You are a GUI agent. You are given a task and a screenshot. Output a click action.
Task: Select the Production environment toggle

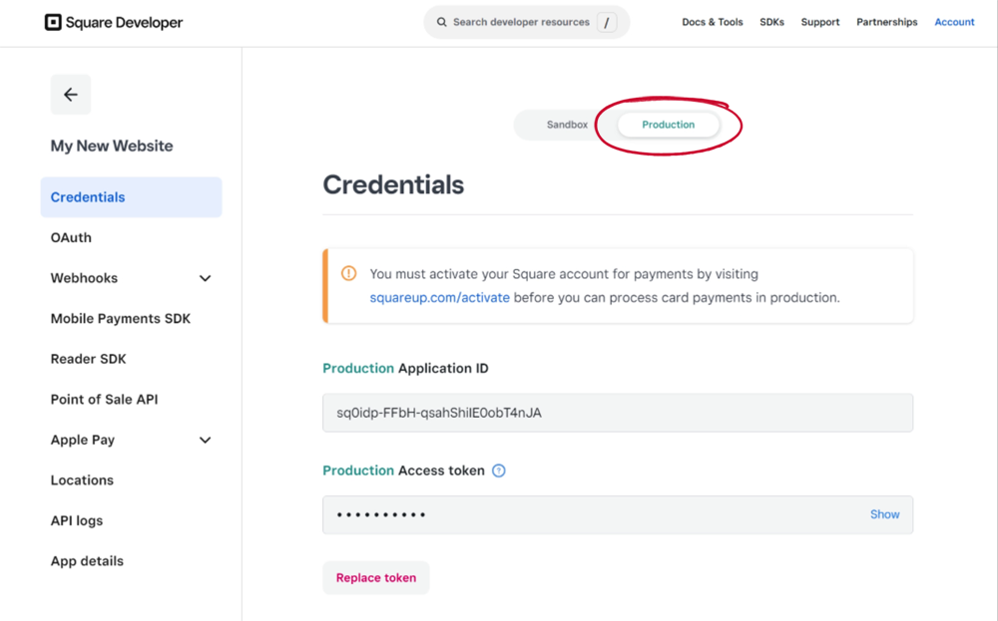[668, 125]
